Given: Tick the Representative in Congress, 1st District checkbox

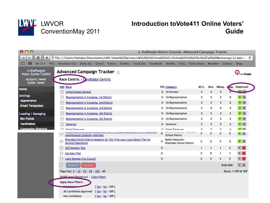Looking at the screenshot, I should click(x=62, y=97).
